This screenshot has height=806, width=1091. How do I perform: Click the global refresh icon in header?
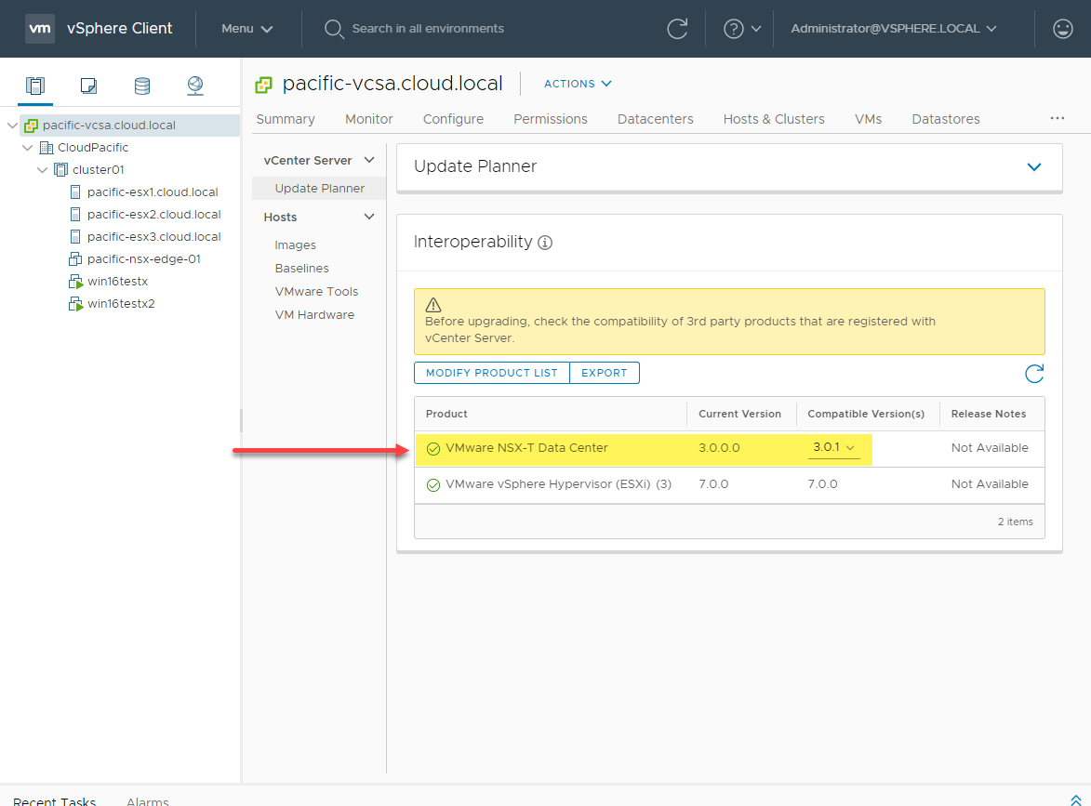pyautogui.click(x=677, y=29)
